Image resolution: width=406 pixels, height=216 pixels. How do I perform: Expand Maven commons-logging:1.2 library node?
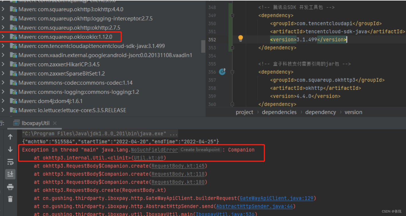click(x=3, y=92)
